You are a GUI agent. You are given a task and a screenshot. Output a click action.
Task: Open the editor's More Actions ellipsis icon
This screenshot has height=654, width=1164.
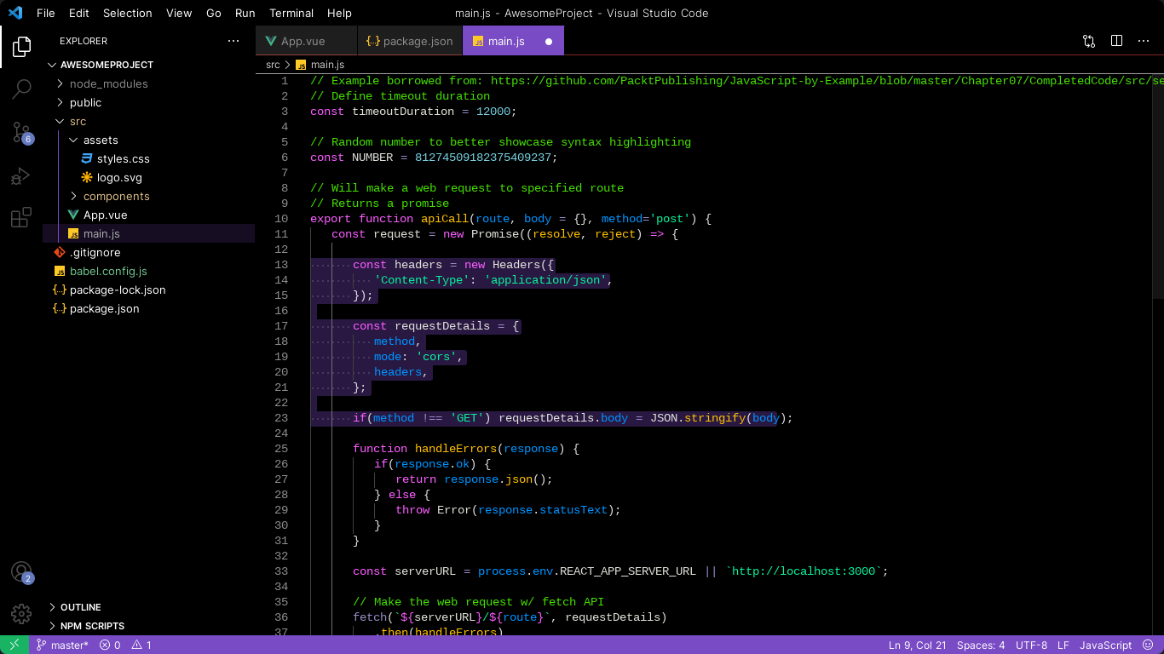click(x=1144, y=40)
